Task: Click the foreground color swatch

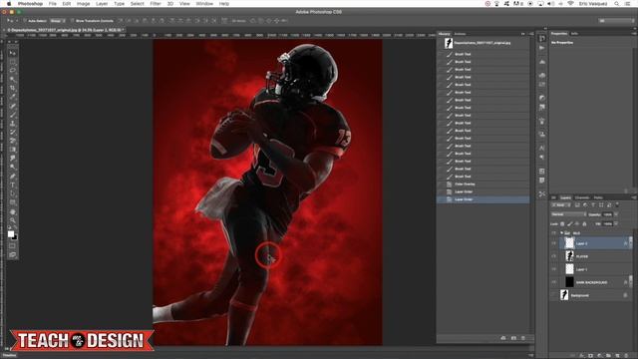Action: (11, 233)
